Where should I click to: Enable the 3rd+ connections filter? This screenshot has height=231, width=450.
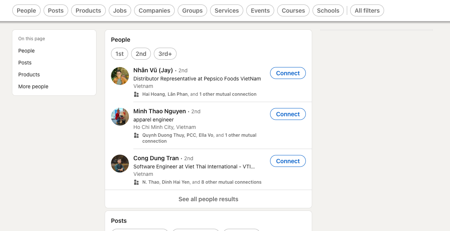click(165, 54)
